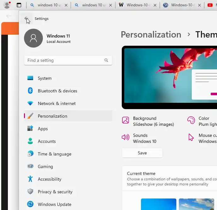Open Color settings palette icon
The image size is (217, 210).
coord(191,120)
